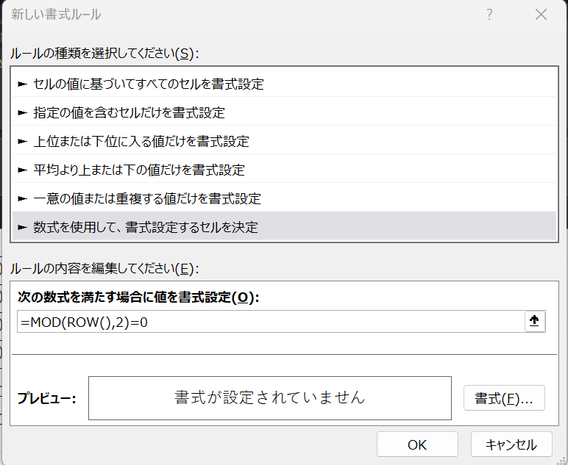Close the 新しい書式ルール dialog
The height and width of the screenshot is (465, 568).
click(542, 15)
